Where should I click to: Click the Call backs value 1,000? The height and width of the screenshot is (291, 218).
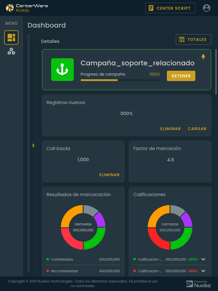[83, 160]
